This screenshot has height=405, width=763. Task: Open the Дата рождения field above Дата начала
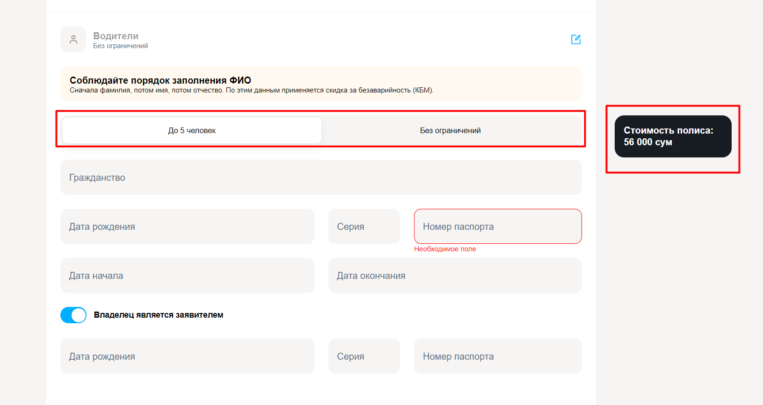point(187,227)
